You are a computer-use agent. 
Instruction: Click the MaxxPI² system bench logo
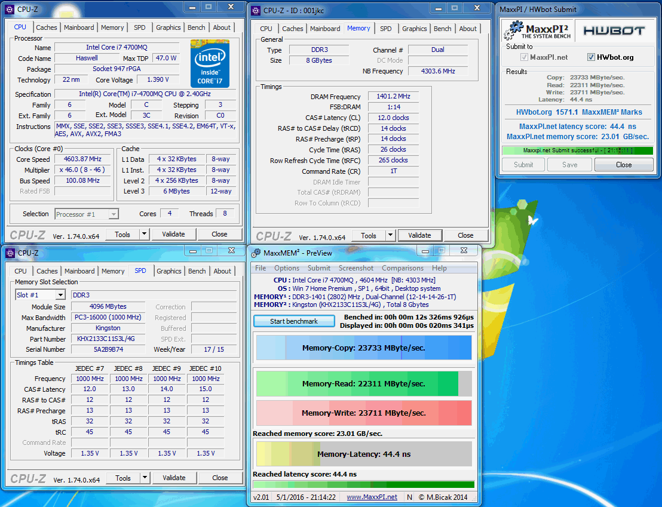537,30
